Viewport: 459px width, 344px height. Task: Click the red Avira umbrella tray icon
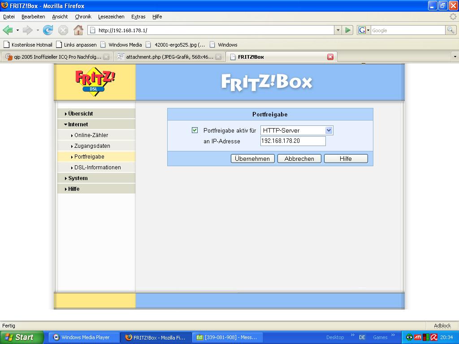tap(434, 337)
